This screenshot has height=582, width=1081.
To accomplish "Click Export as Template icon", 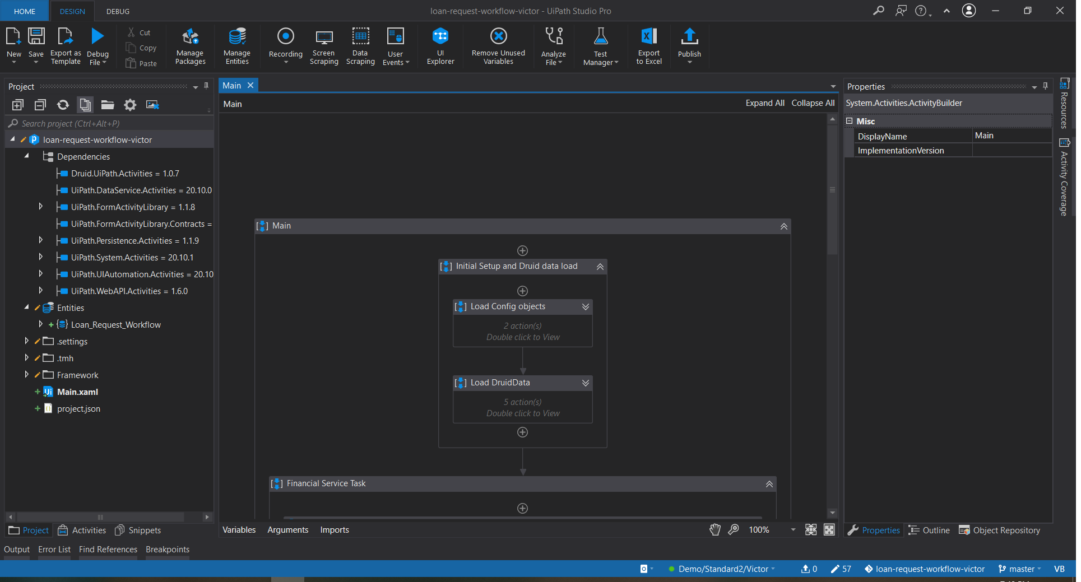I will (x=65, y=37).
